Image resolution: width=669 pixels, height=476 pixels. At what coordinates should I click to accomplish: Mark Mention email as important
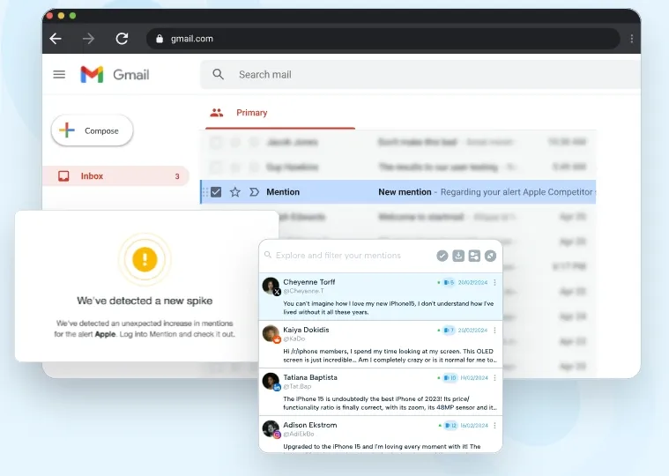(255, 192)
